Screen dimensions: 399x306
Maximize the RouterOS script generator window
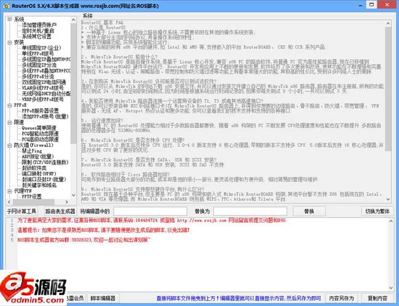coord(371,4)
